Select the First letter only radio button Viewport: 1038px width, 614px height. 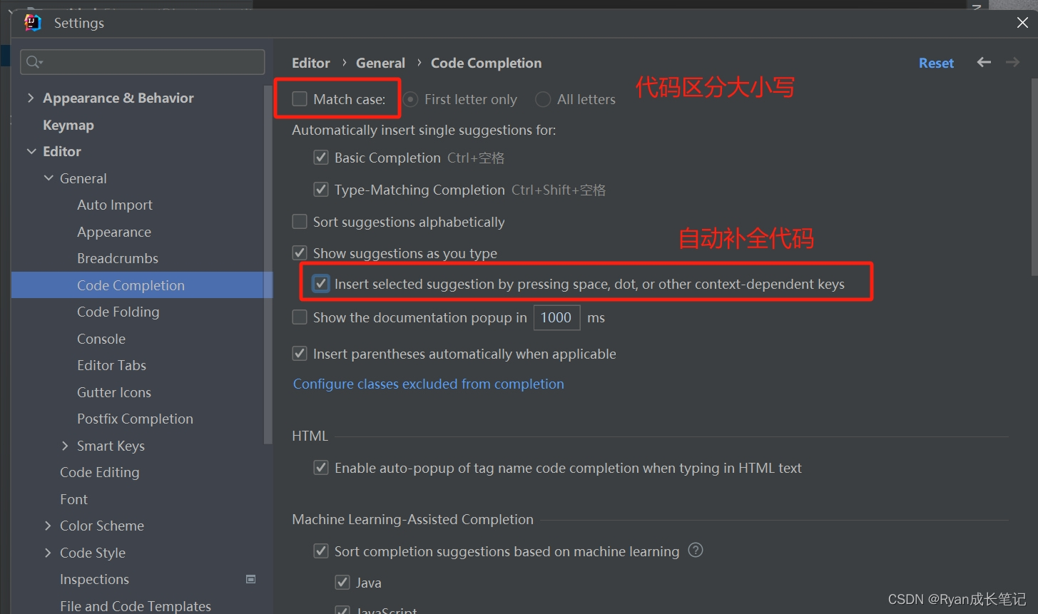point(410,100)
